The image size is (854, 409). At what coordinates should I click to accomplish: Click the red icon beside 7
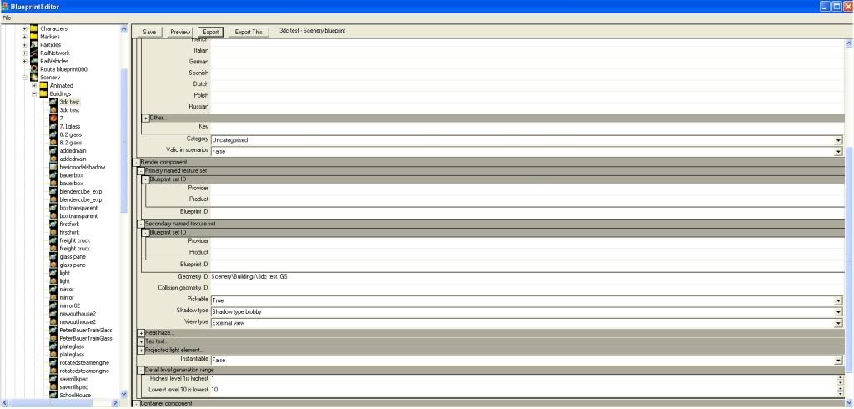53,118
